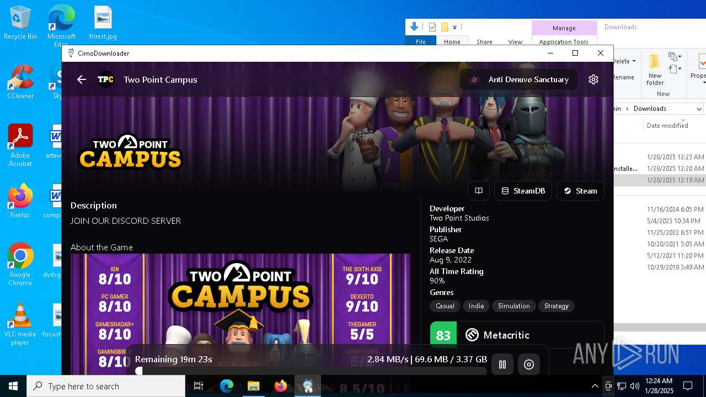Switch to Home tab in File Explorer
The image size is (706, 397).
[452, 42]
